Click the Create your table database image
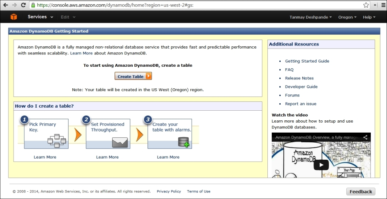The image size is (387, 199). tap(170, 134)
